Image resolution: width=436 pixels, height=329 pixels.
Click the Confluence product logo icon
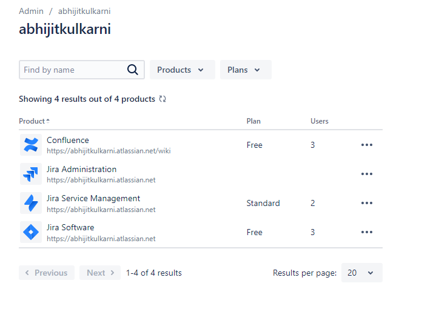pos(31,145)
